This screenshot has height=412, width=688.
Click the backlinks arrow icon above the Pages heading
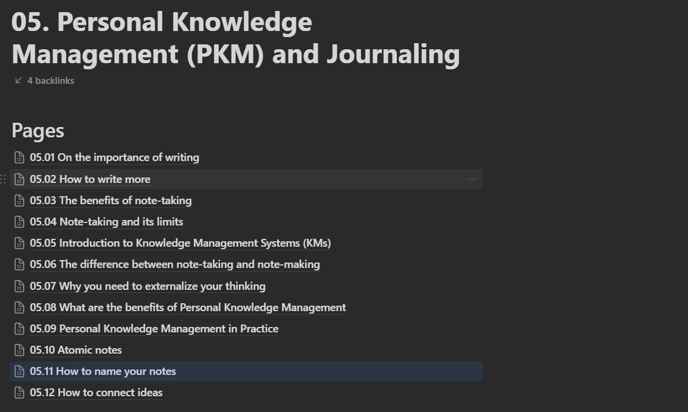pos(17,80)
